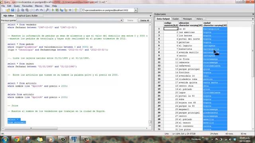Save the query with the floppy disk icon

pos(12,10)
